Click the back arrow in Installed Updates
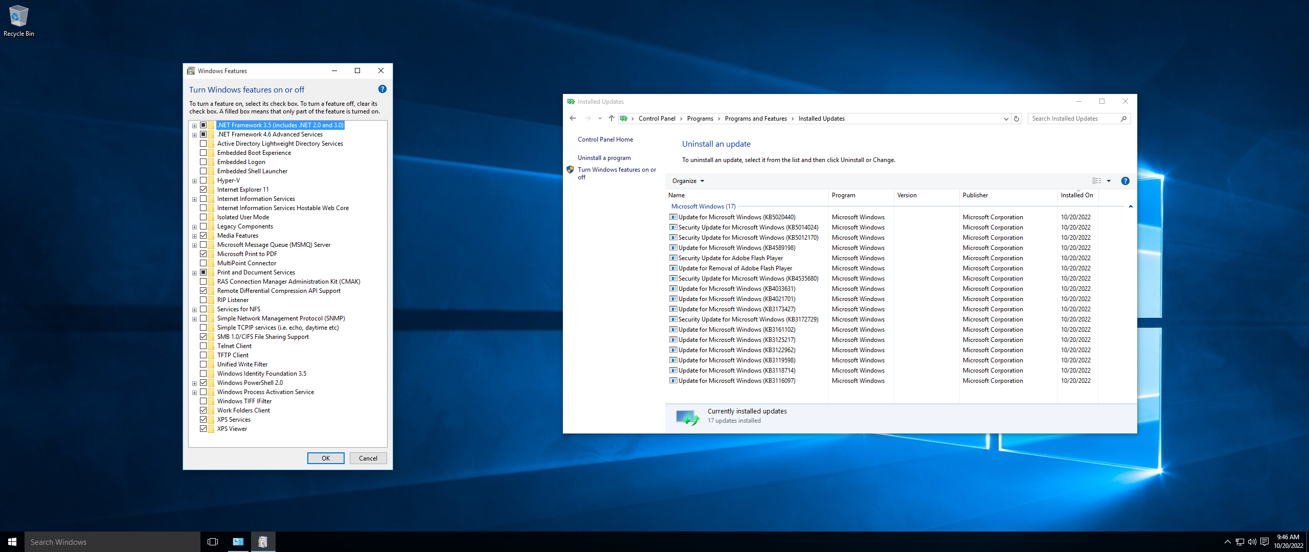The height and width of the screenshot is (552, 1309). [572, 119]
